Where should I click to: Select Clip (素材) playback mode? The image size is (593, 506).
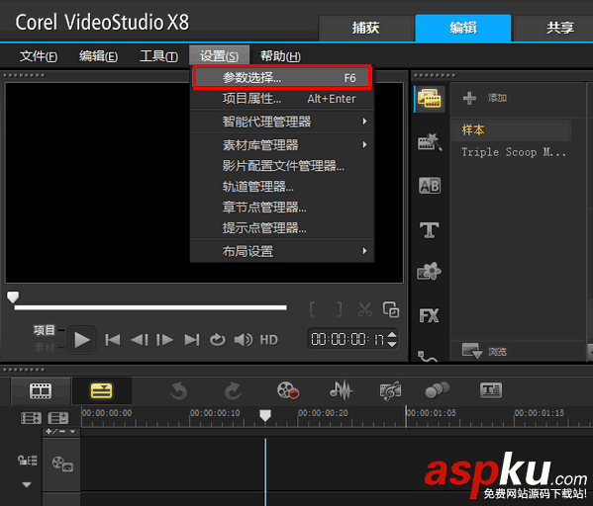pos(45,347)
